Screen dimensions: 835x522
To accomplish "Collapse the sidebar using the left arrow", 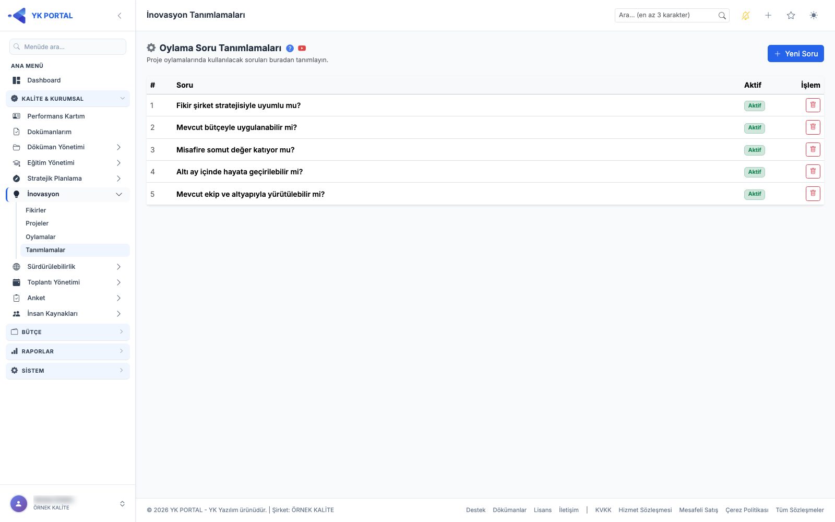I will click(120, 16).
